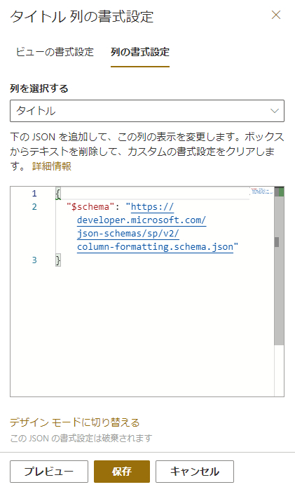Select the 列の書式設定 tab
295x487 pixels.
(140, 52)
